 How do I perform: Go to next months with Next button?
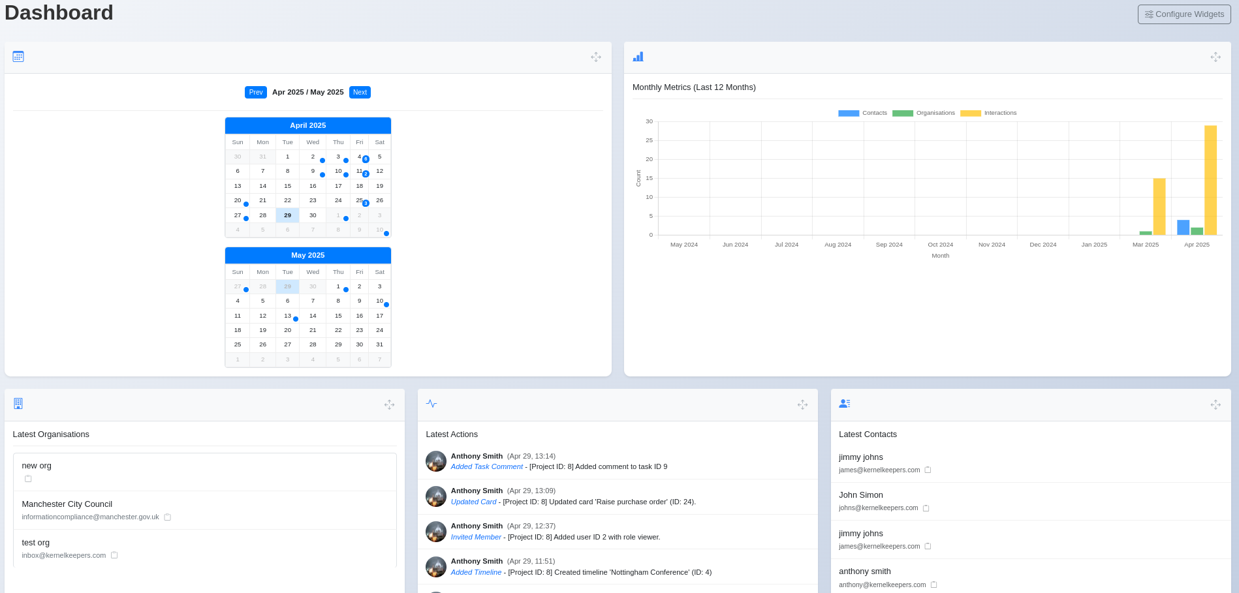[360, 93]
